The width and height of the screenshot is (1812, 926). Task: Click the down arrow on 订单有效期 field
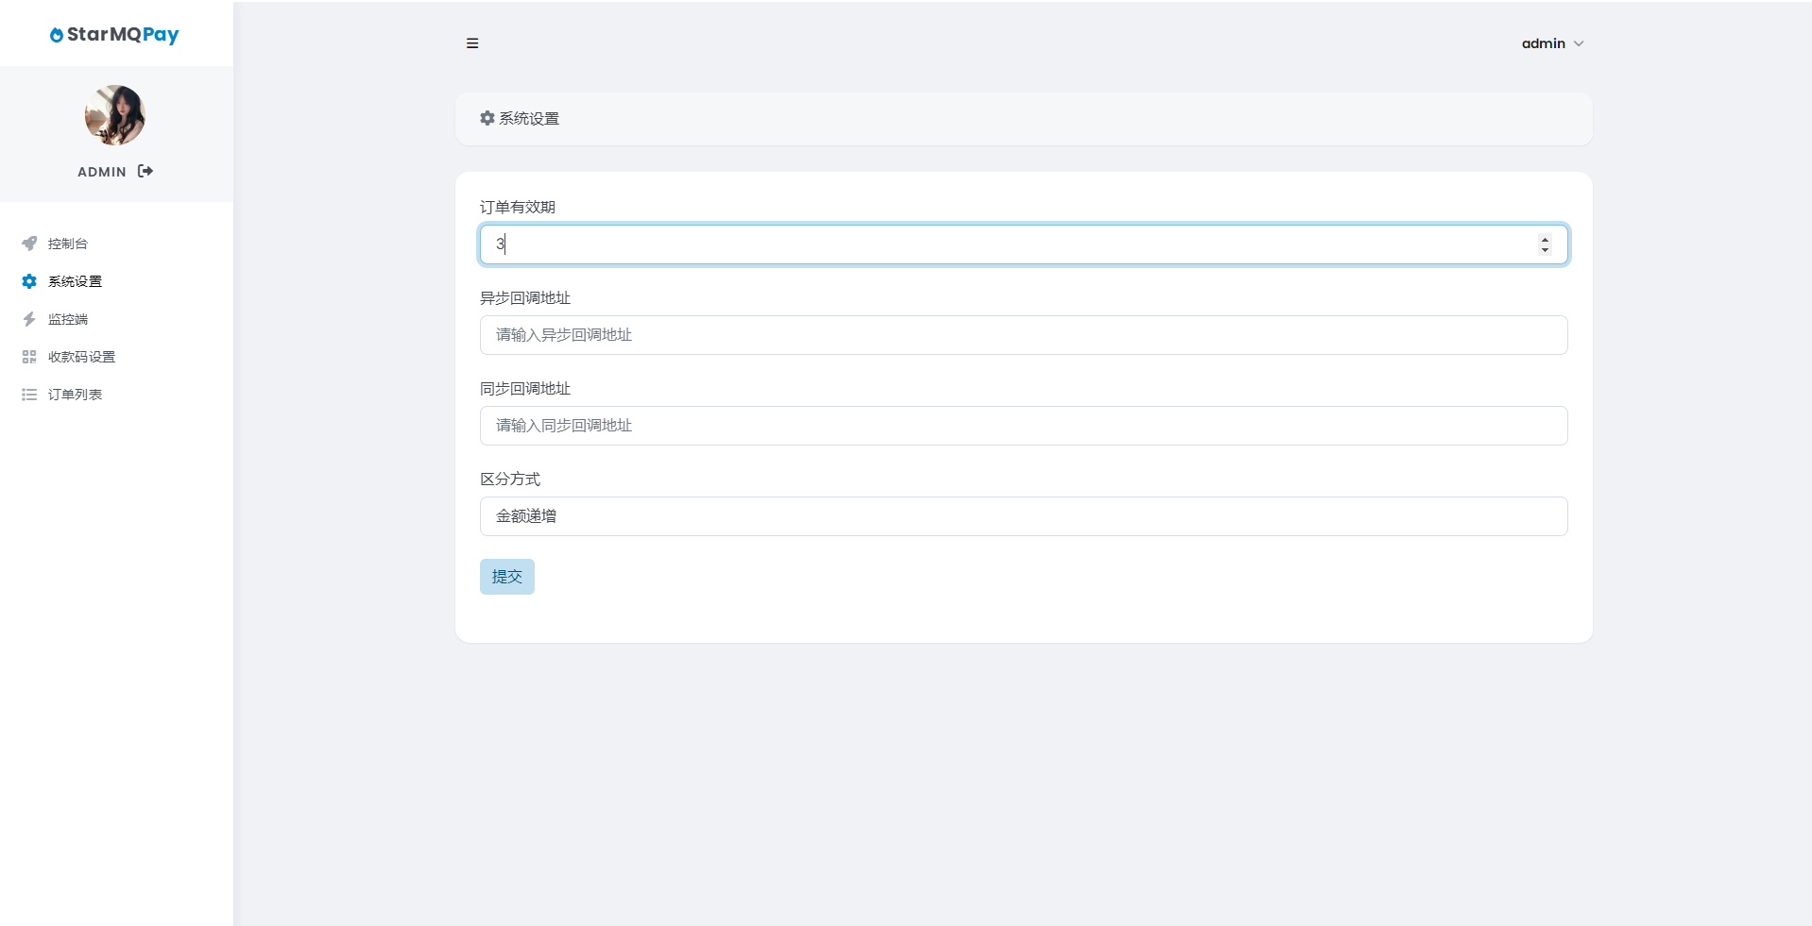1545,250
